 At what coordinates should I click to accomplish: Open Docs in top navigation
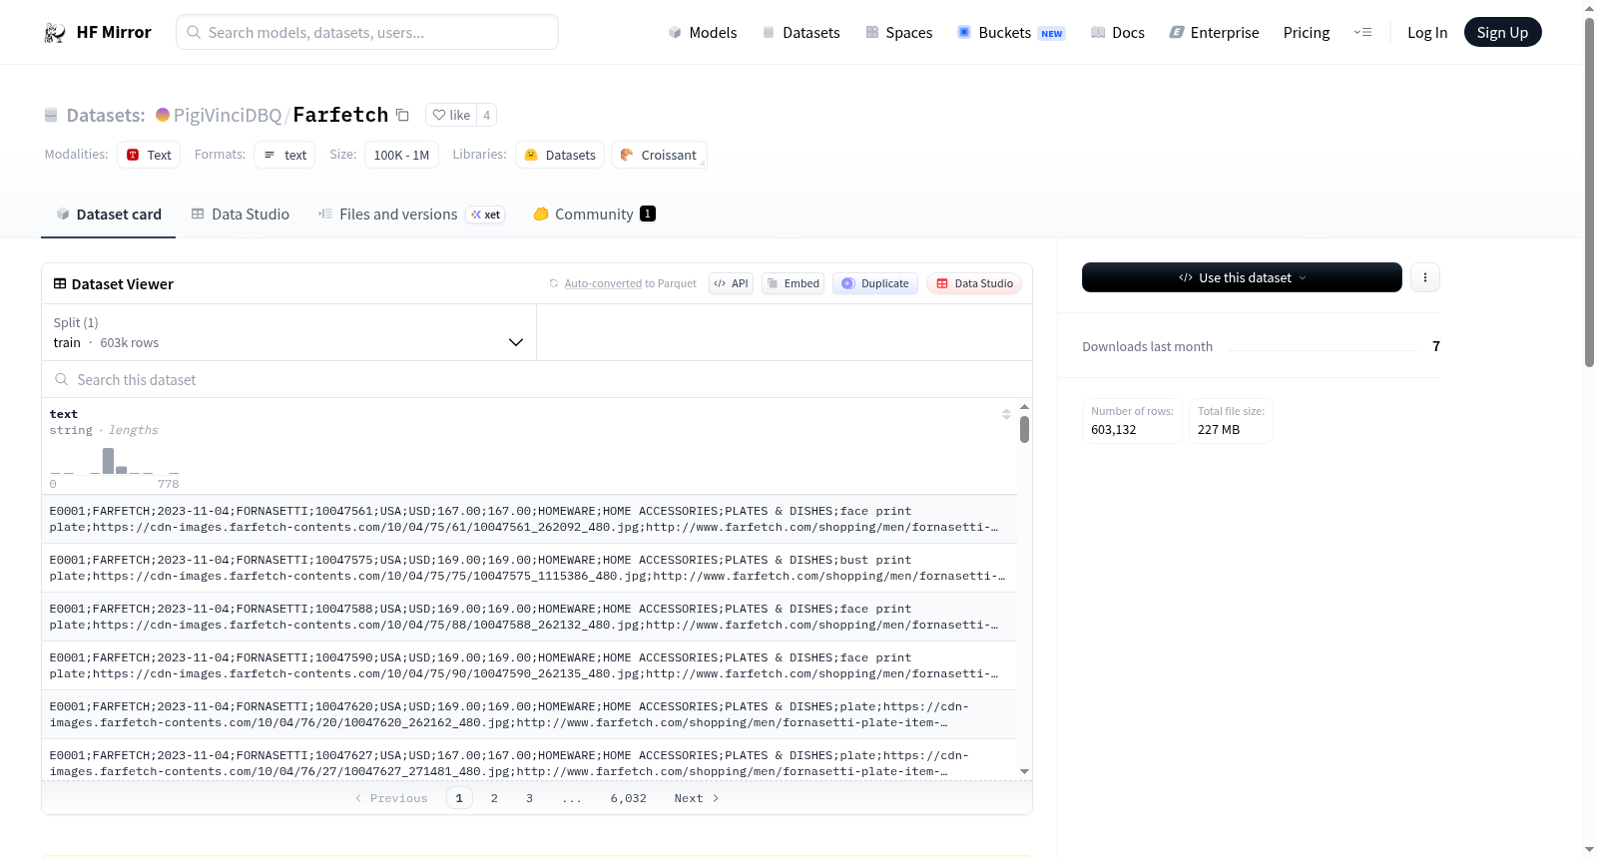pos(1118,33)
